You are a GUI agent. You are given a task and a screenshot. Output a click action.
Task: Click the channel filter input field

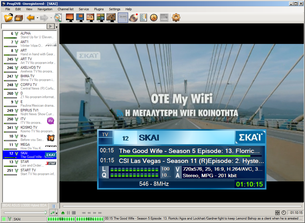(x=24, y=26)
